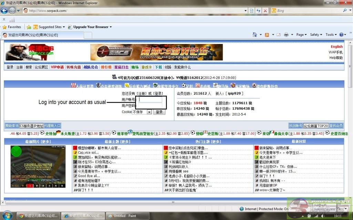Screen dimensions: 353x220
Task: Expand the Cookie 不保存 dropdown
Action: tap(149, 112)
